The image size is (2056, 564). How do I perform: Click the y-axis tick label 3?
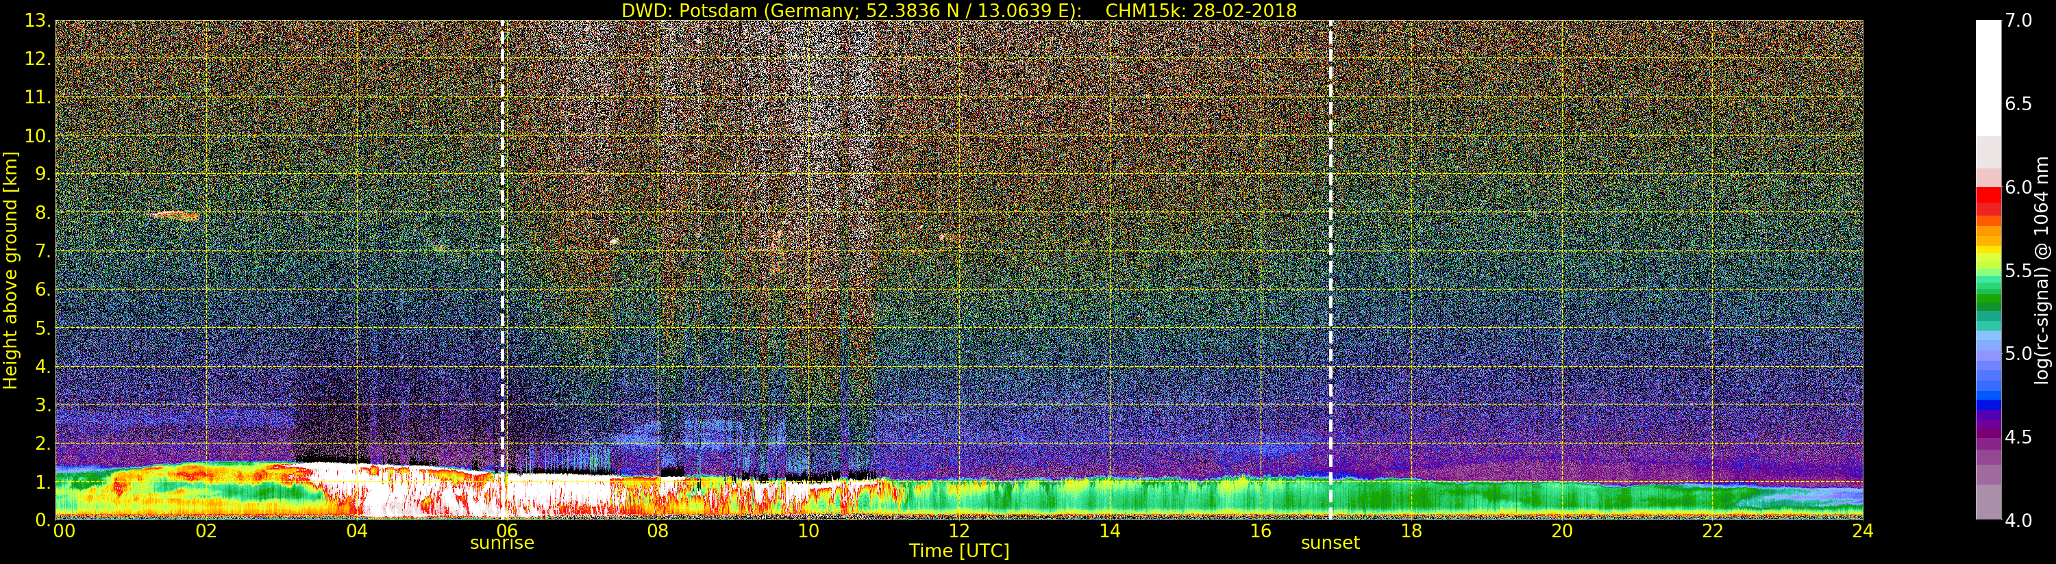pyautogui.click(x=43, y=405)
